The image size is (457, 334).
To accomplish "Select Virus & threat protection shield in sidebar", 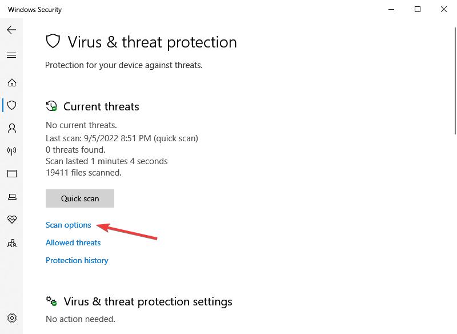I will pyautogui.click(x=11, y=105).
